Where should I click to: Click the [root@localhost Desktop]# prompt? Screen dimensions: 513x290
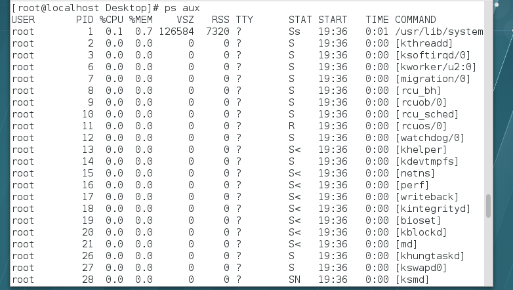(85, 8)
